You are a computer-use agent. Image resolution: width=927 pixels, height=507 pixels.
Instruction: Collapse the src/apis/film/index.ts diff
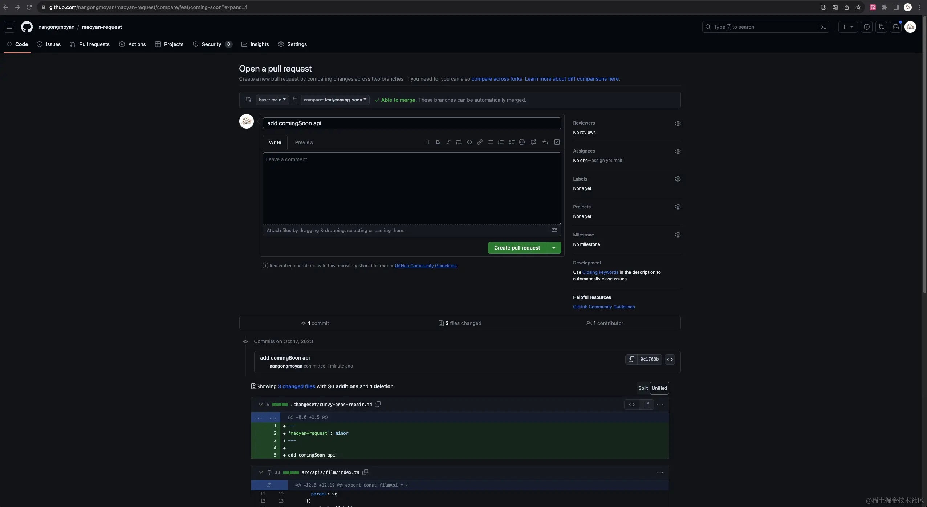tap(260, 472)
